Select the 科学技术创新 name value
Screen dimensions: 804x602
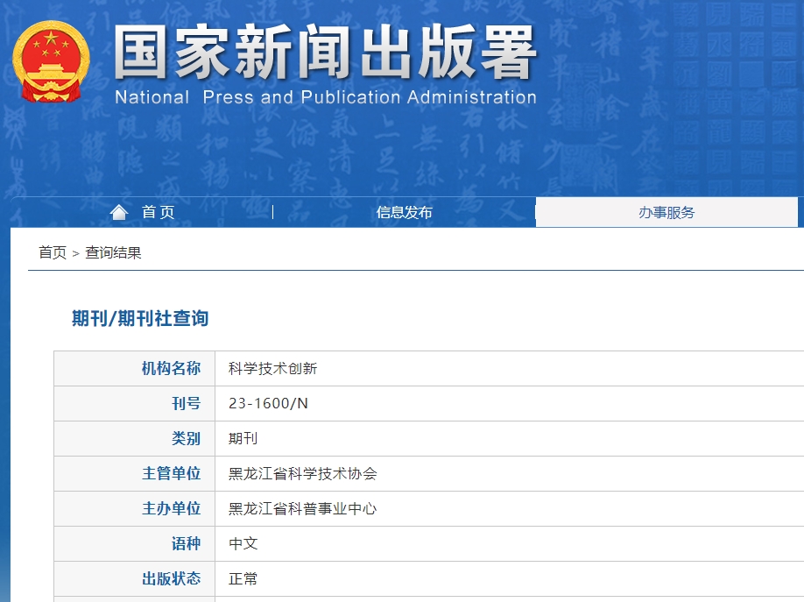[272, 368]
